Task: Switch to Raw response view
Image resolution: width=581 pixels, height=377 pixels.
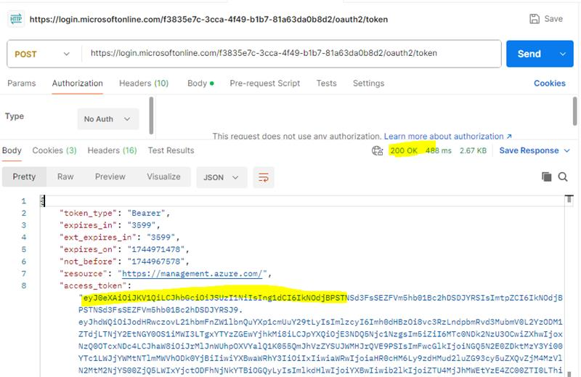Action: [x=65, y=177]
